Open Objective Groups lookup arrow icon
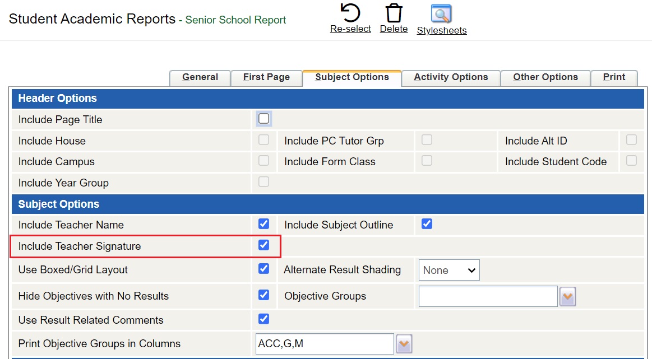652x359 pixels. tap(568, 297)
